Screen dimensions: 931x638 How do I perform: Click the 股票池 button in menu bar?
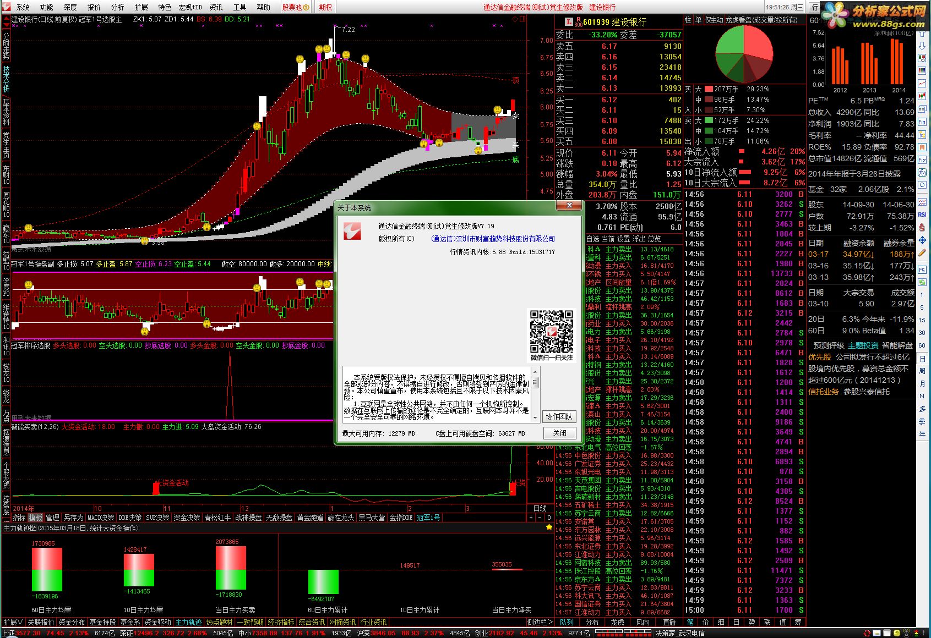[x=295, y=7]
